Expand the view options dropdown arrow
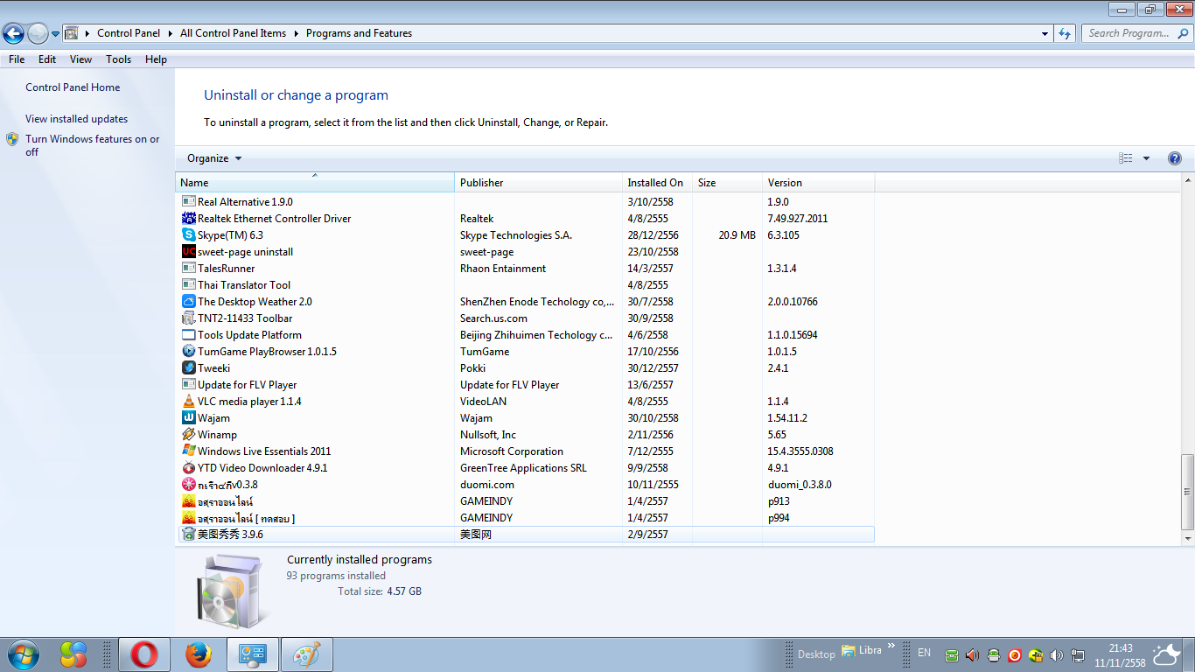 pyautogui.click(x=1146, y=158)
